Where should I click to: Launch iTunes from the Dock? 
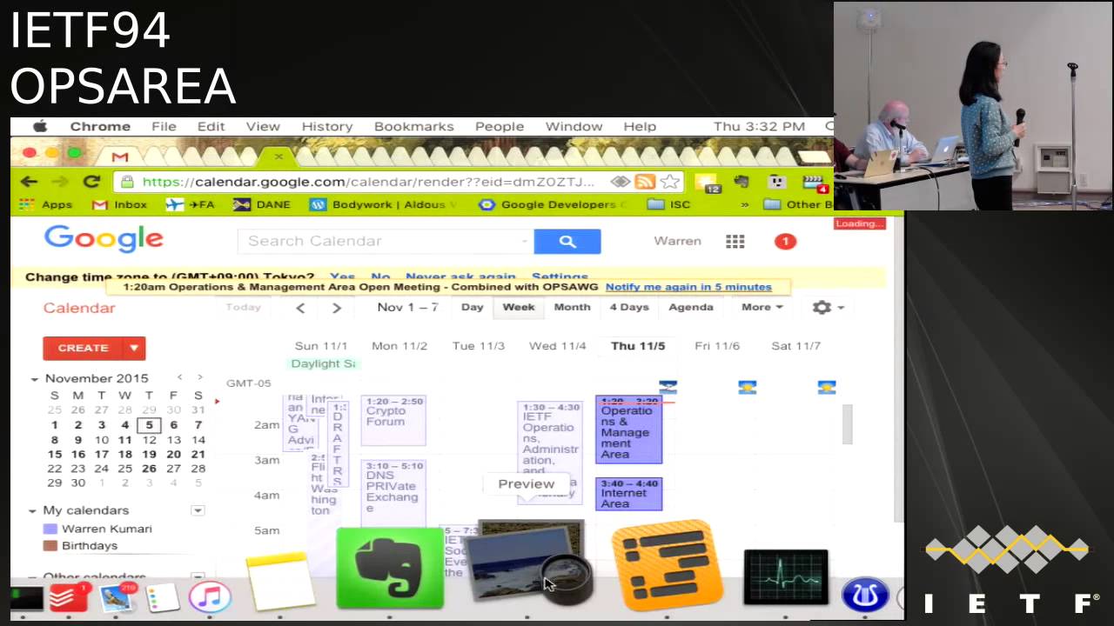tap(210, 596)
